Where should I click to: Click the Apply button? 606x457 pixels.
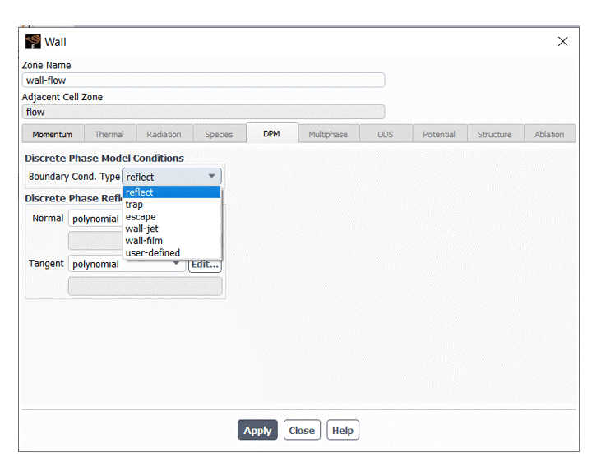[x=257, y=431]
